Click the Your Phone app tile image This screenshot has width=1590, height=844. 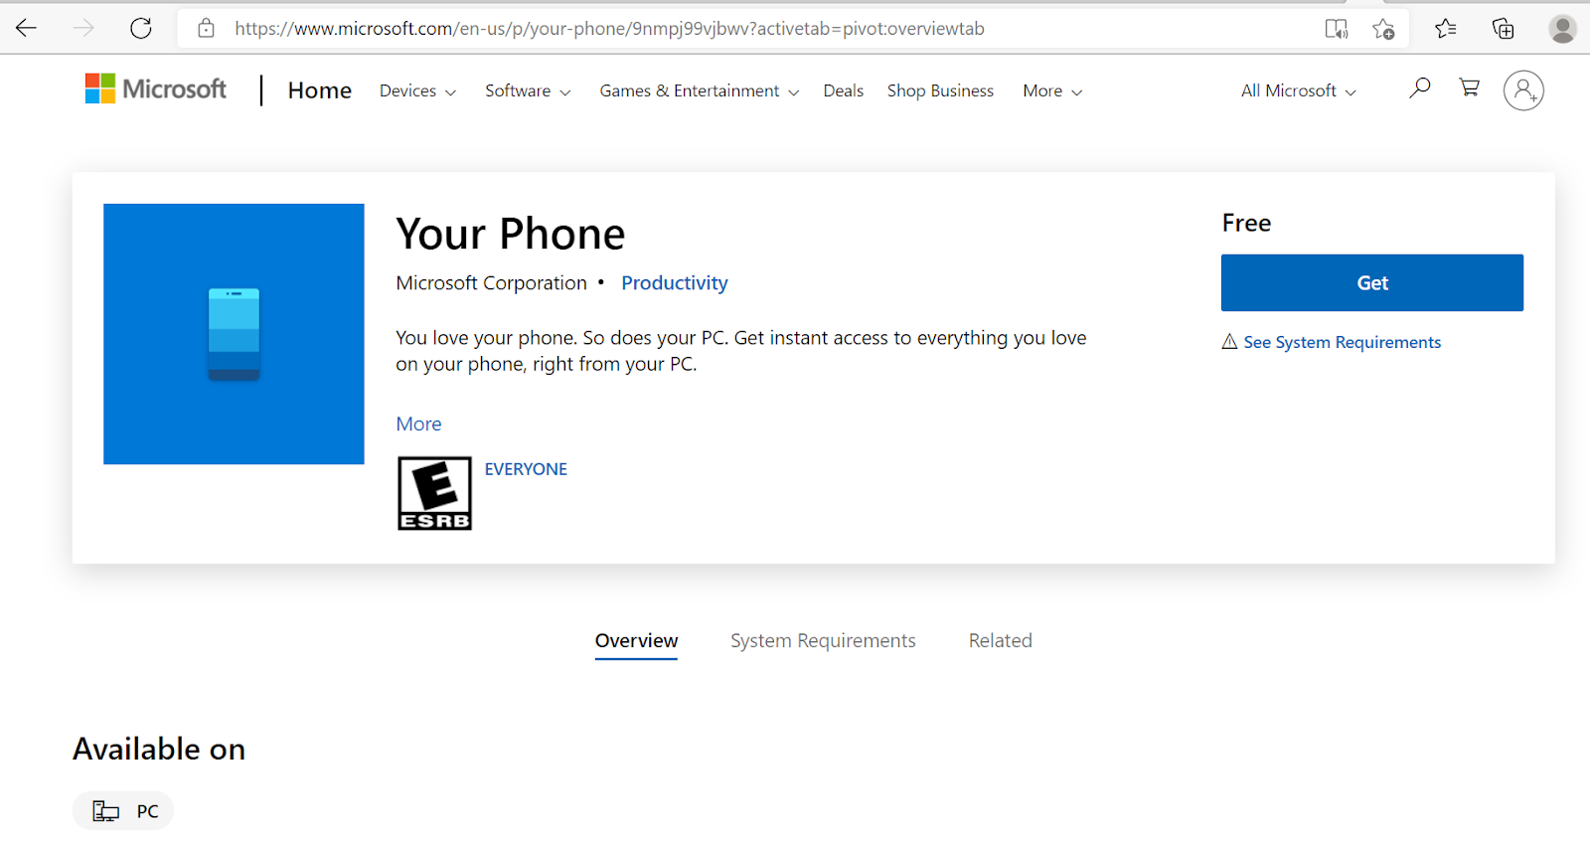[234, 334]
